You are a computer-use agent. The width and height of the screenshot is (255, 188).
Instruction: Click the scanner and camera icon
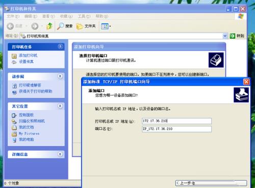[x=14, y=121]
